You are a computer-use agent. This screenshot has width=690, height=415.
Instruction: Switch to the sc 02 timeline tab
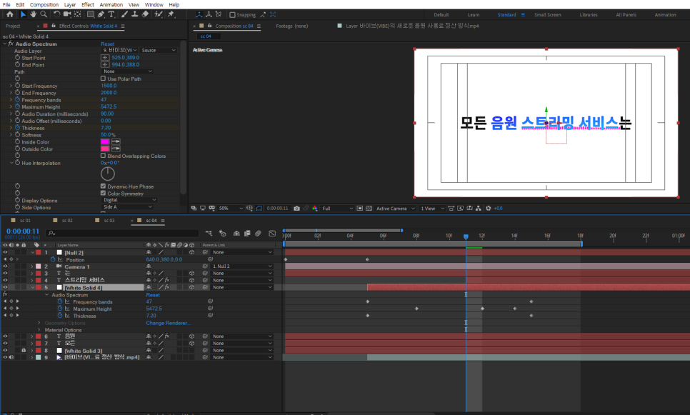(x=67, y=221)
